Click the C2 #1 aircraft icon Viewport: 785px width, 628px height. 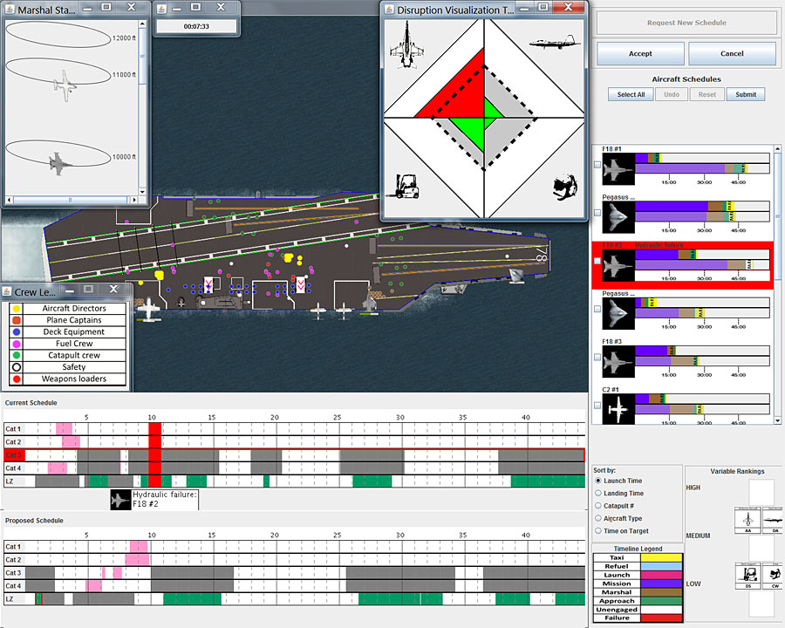tap(618, 406)
